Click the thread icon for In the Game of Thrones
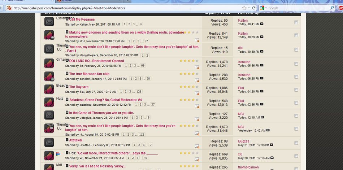Image resolution: width=343 pixels, height=170 pixels. (x=49, y=115)
